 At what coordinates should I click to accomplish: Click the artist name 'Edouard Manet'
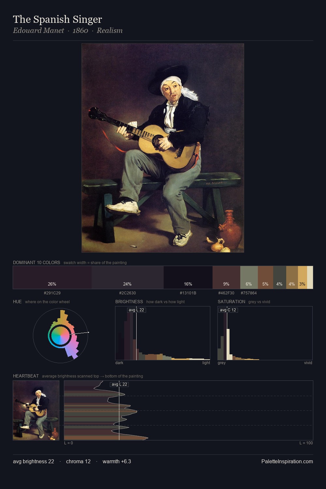[x=38, y=30]
